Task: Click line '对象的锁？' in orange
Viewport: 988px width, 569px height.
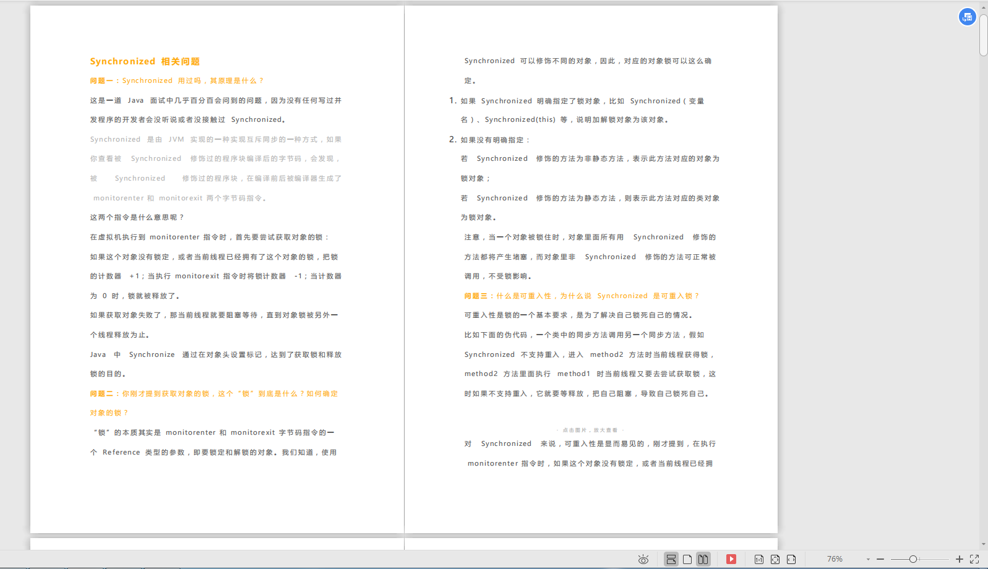Action: [x=109, y=413]
